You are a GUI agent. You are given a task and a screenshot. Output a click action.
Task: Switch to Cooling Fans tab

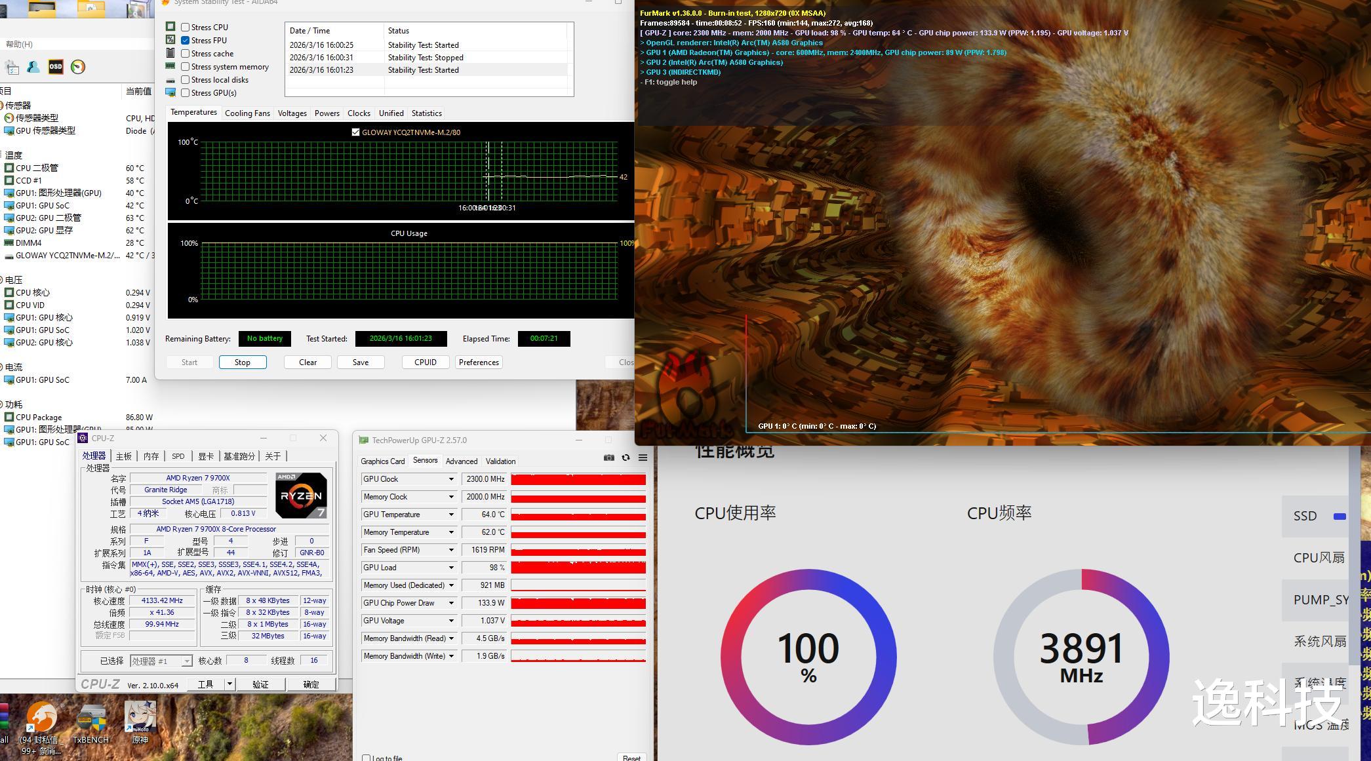[247, 113]
